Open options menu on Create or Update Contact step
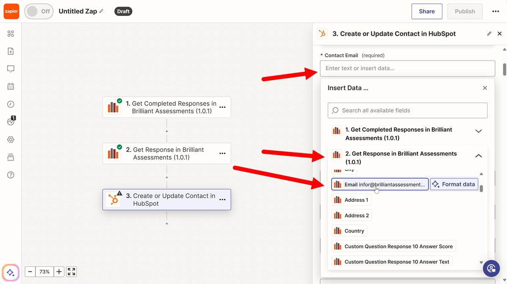This screenshot has width=507, height=284. pyautogui.click(x=223, y=200)
